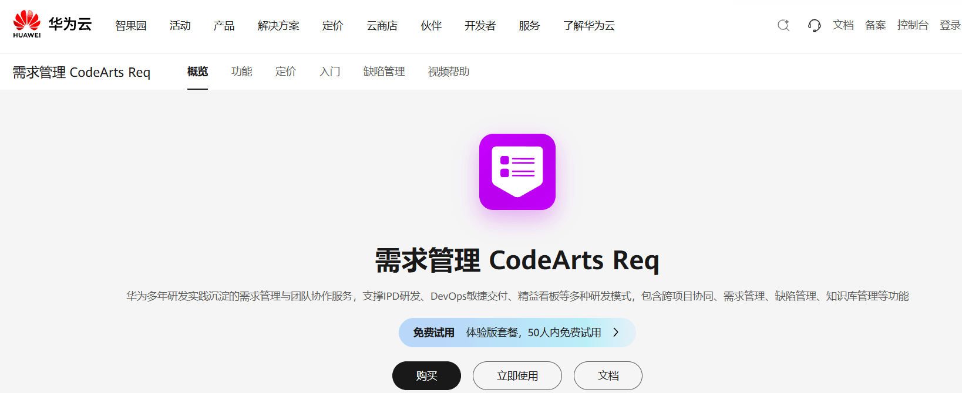Click the Huawei Cloud logo

point(52,25)
